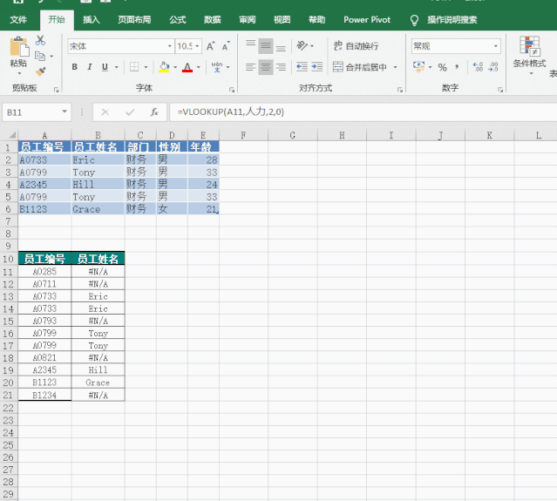Select column header G
557x501 pixels.
click(292, 135)
